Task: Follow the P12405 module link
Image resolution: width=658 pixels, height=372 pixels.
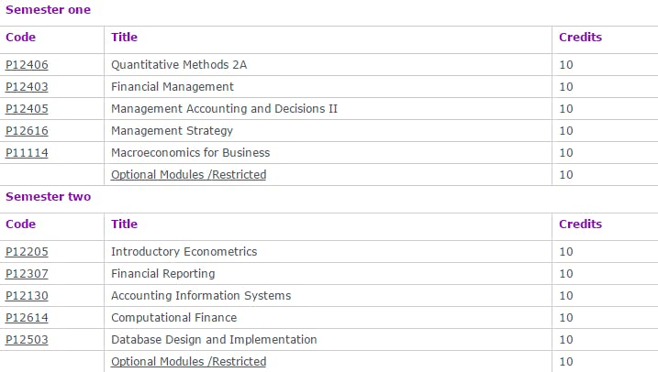Action: pos(27,109)
